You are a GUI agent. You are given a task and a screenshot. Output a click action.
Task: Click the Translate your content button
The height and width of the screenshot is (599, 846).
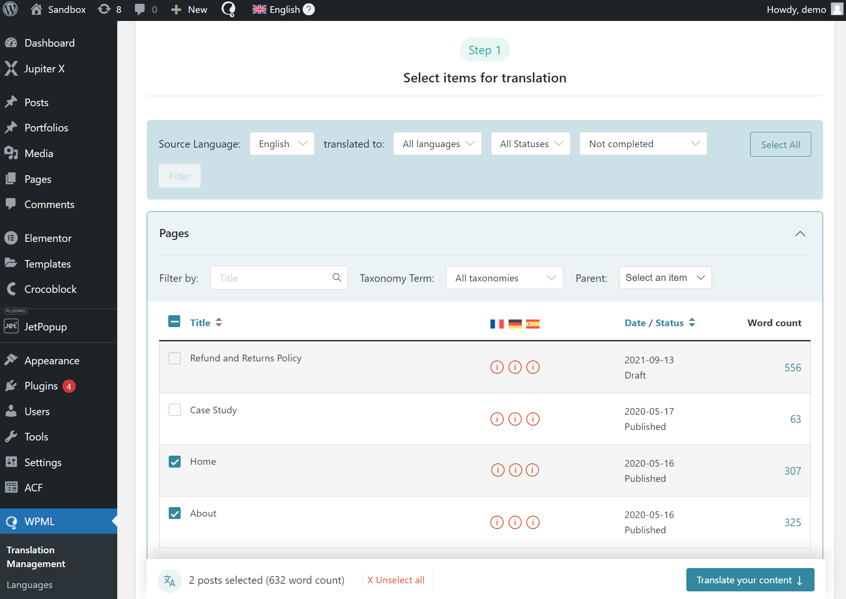(x=750, y=580)
